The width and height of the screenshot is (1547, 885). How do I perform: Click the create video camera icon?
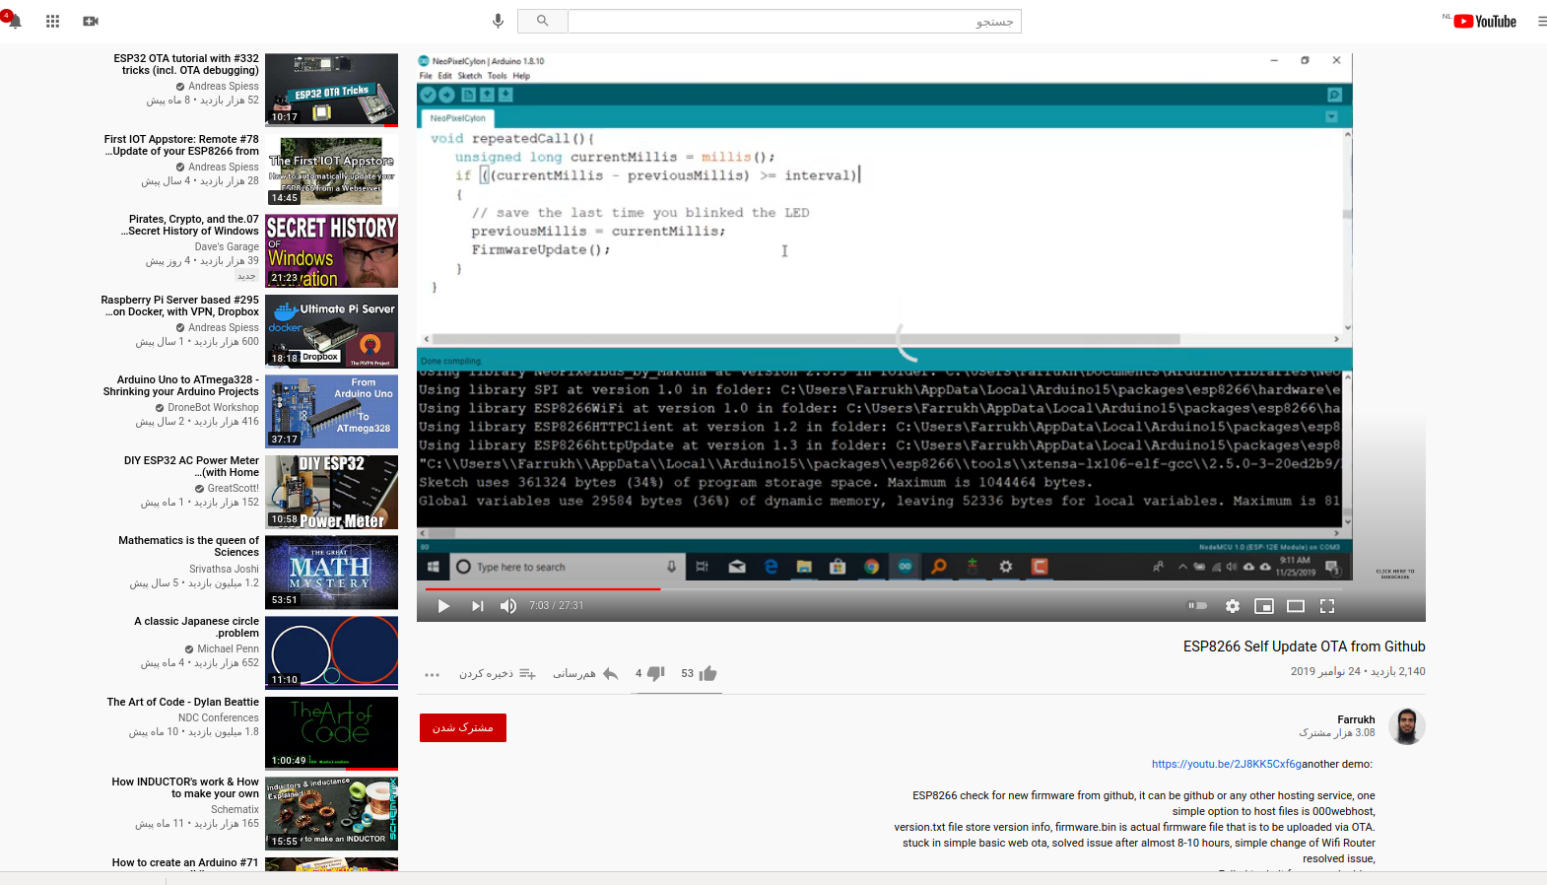pos(91,21)
